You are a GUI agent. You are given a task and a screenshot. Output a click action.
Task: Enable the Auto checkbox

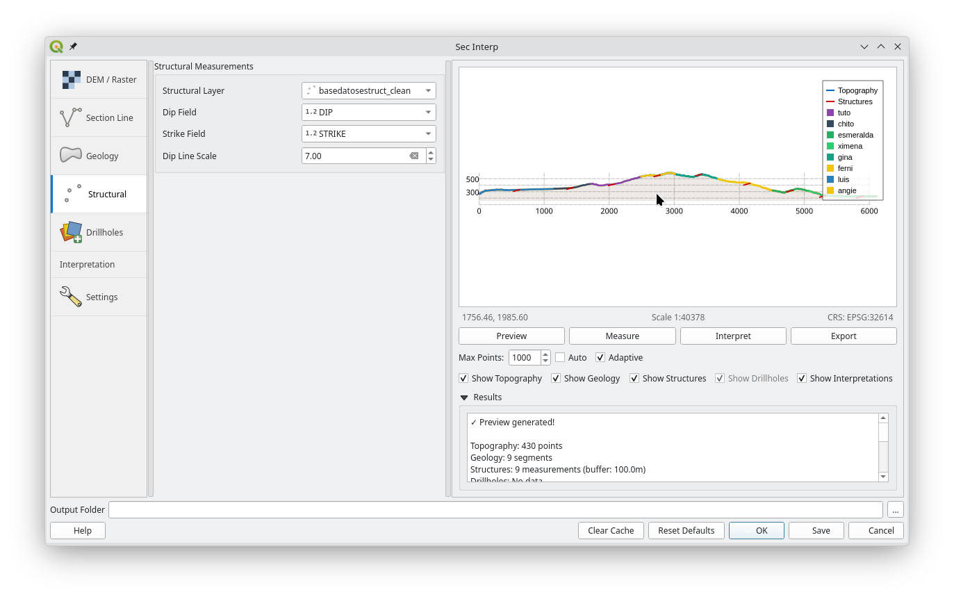pos(560,357)
